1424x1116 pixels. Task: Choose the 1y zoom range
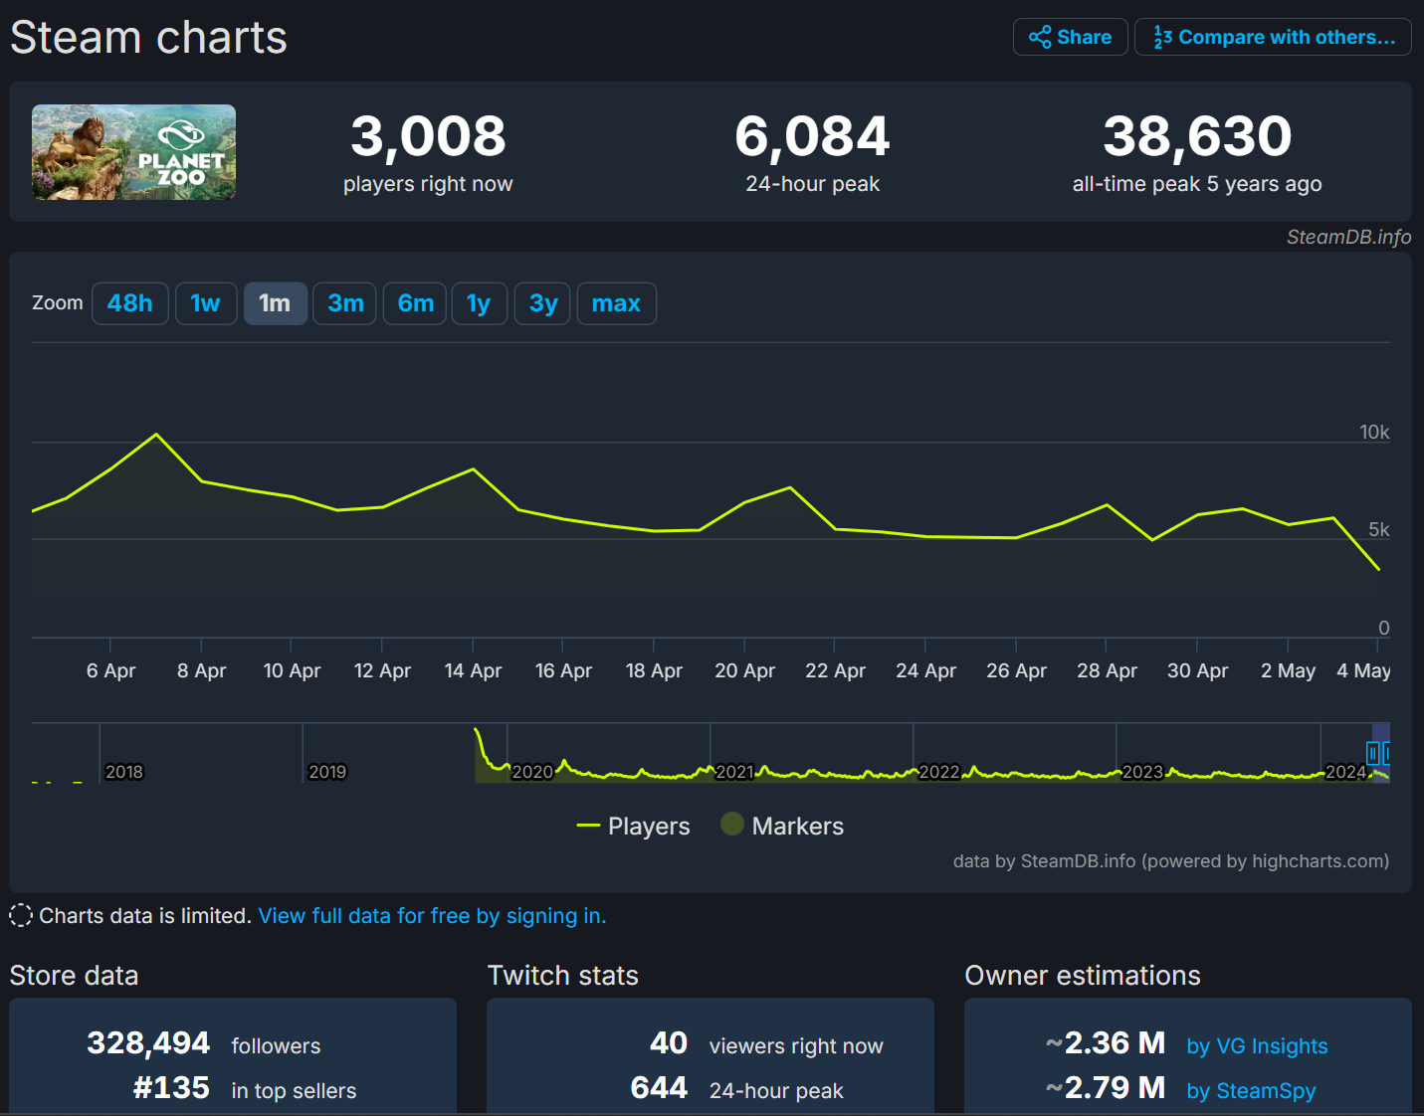(479, 303)
